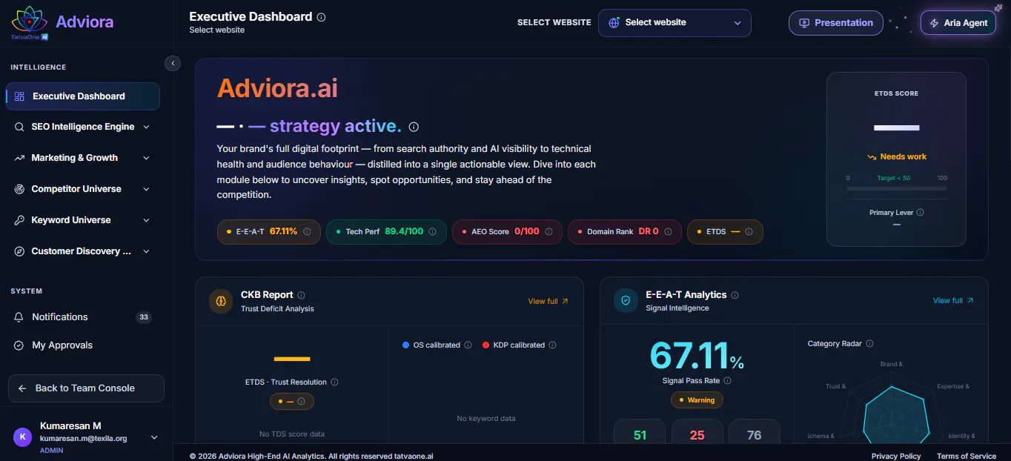The height and width of the screenshot is (461, 1011).
Task: Click the info icon in E-E-A-T 67.11% chip
Action: coord(307,231)
